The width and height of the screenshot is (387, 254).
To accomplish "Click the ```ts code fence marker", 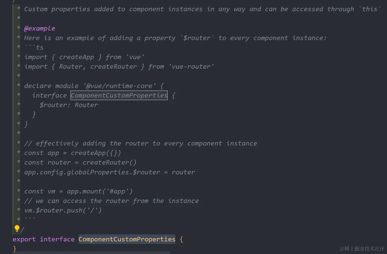I will pos(34,47).
